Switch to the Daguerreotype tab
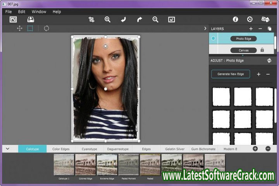This screenshot has height=186, width=279. [118, 149]
